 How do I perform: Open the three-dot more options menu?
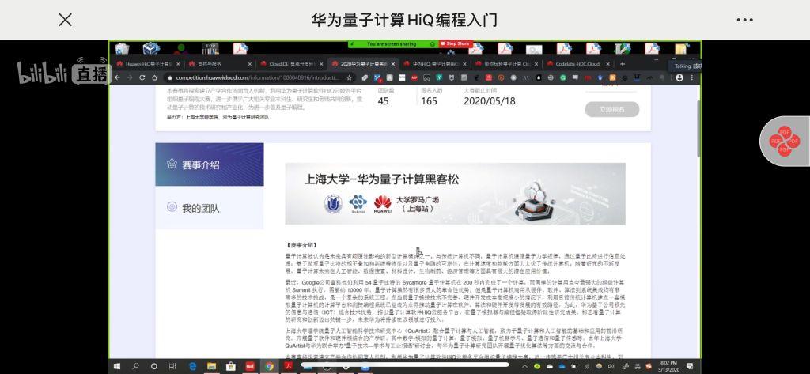point(744,20)
